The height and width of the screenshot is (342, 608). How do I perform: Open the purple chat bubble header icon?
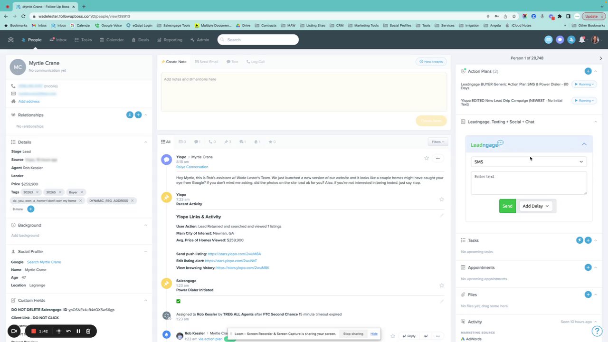[560, 40]
